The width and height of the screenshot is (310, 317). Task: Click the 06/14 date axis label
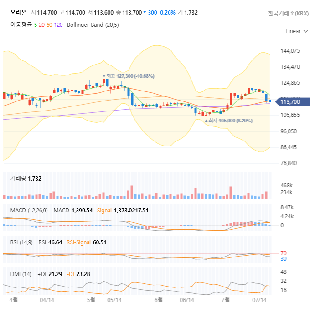pyautogui.click(x=187, y=300)
